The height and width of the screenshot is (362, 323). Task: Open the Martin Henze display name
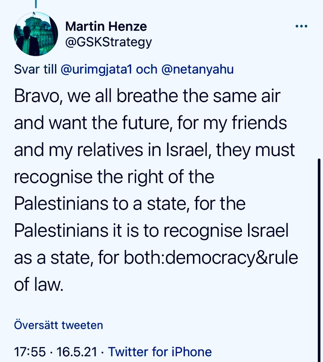(106, 26)
